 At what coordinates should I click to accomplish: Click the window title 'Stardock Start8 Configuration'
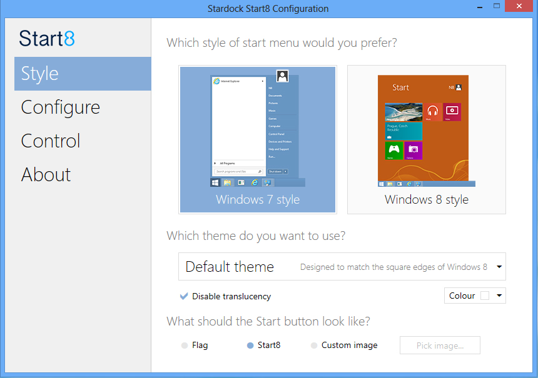coord(268,9)
